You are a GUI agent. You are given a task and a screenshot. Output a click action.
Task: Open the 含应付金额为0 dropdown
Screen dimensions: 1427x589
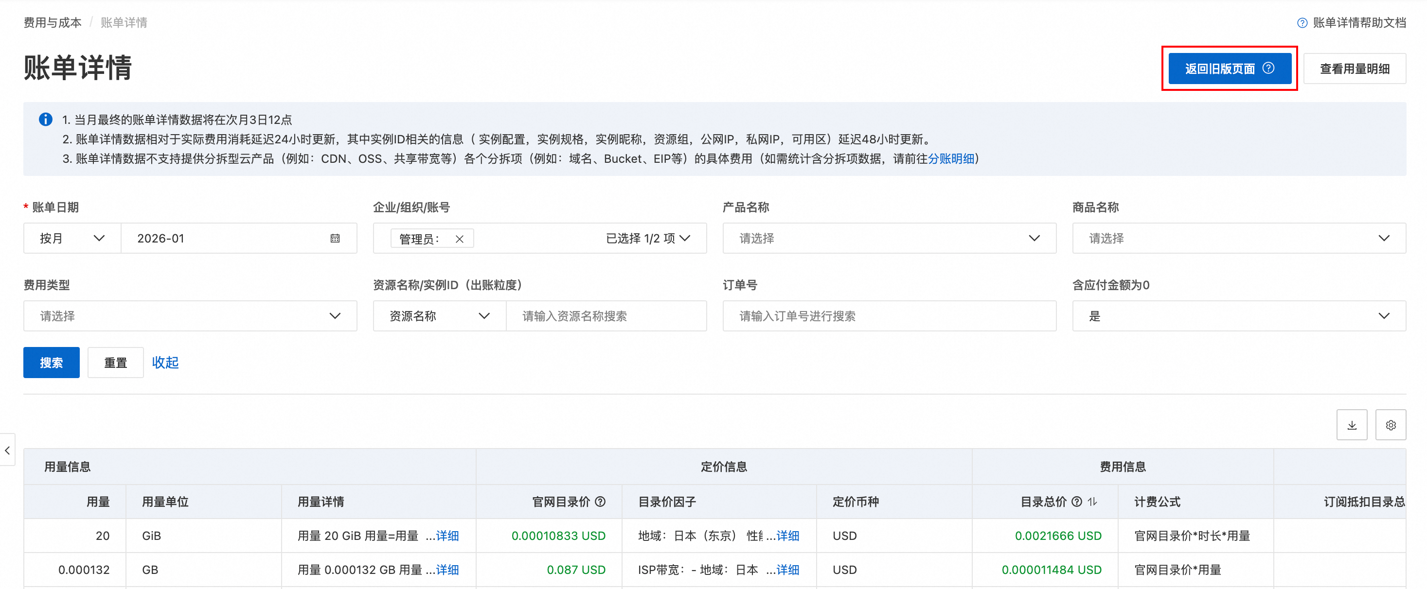coord(1239,316)
